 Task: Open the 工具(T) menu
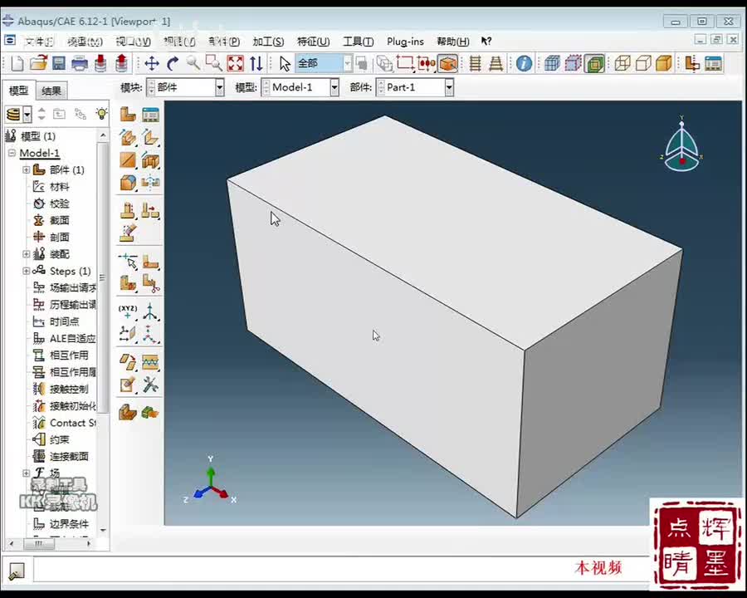[x=359, y=42]
